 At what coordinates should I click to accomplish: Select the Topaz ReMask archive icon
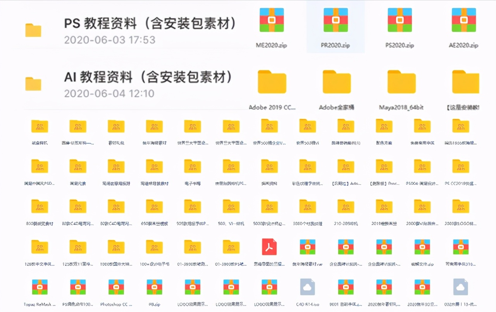point(40,286)
